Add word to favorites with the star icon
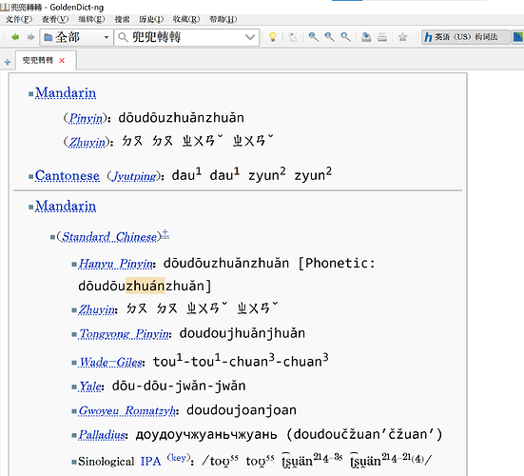Viewport: 524px width, 476px height. pos(402,37)
